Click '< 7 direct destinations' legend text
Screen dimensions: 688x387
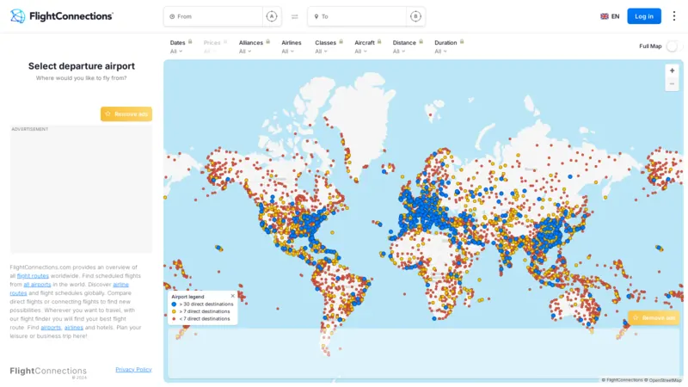coord(205,319)
